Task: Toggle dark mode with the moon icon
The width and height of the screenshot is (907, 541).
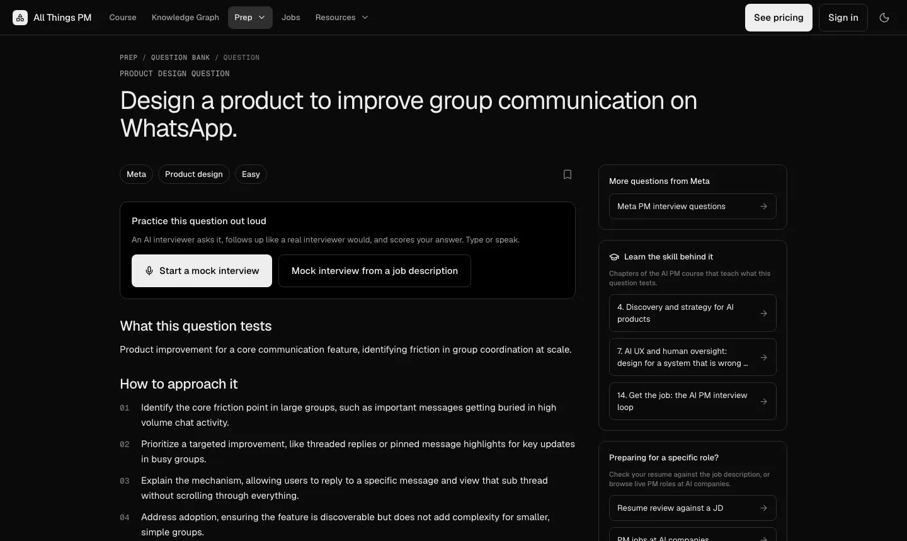Action: [884, 18]
